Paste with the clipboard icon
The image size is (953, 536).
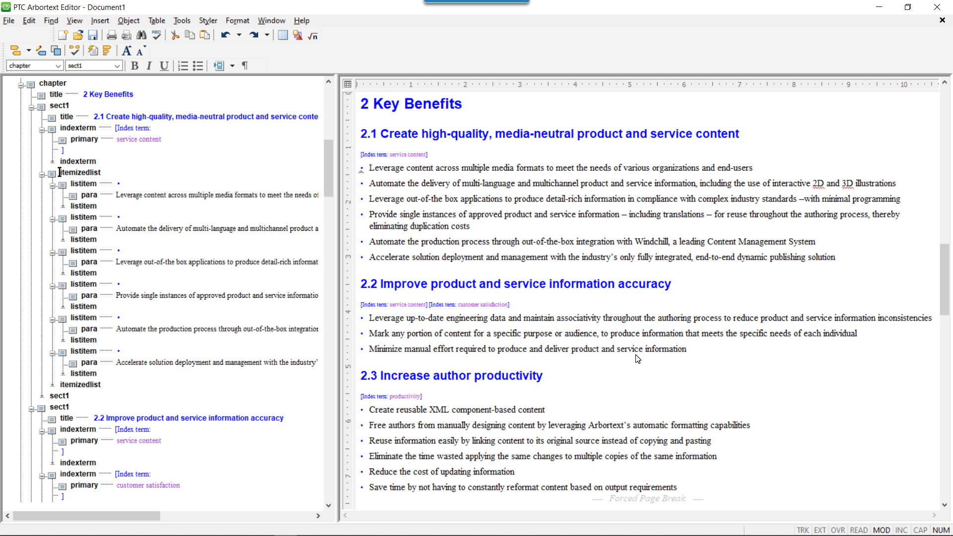point(204,35)
